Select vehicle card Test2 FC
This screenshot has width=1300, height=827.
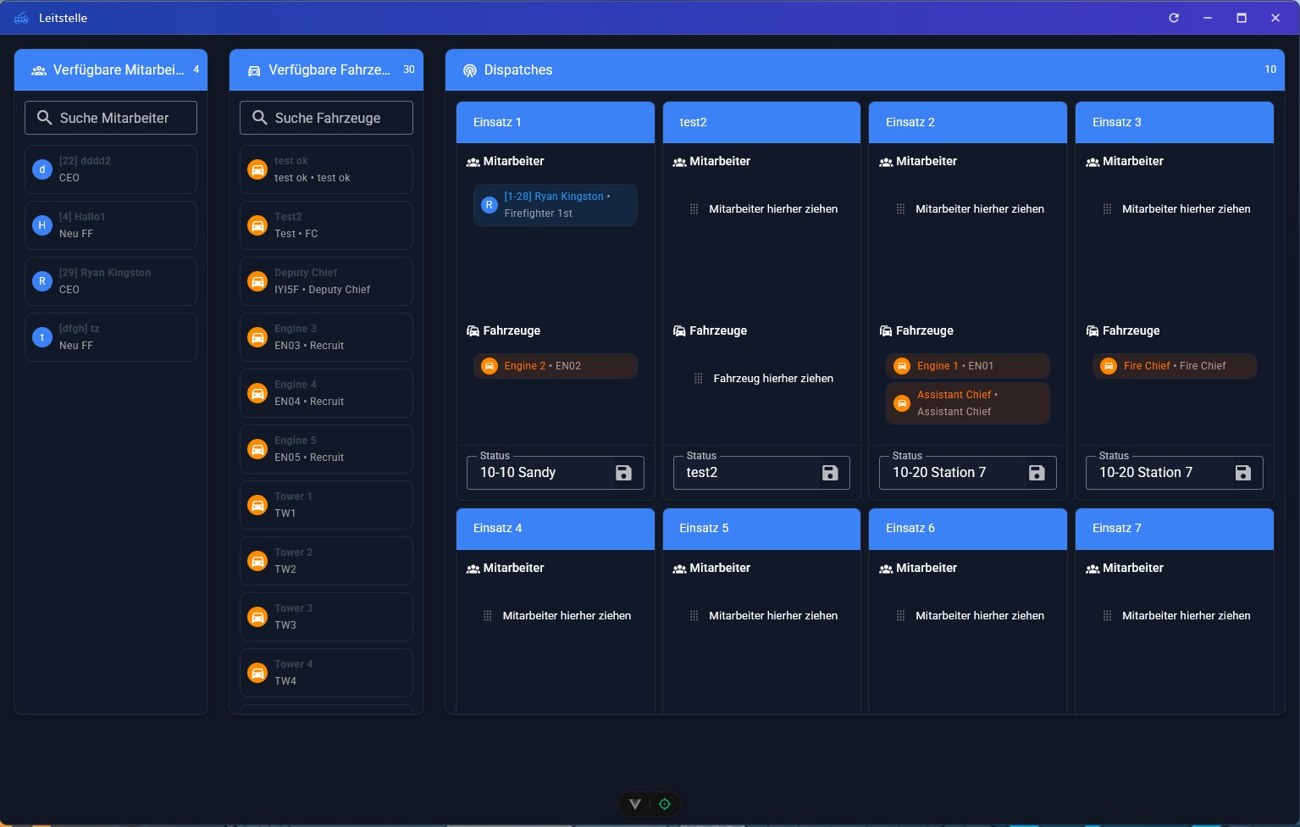[326, 225]
